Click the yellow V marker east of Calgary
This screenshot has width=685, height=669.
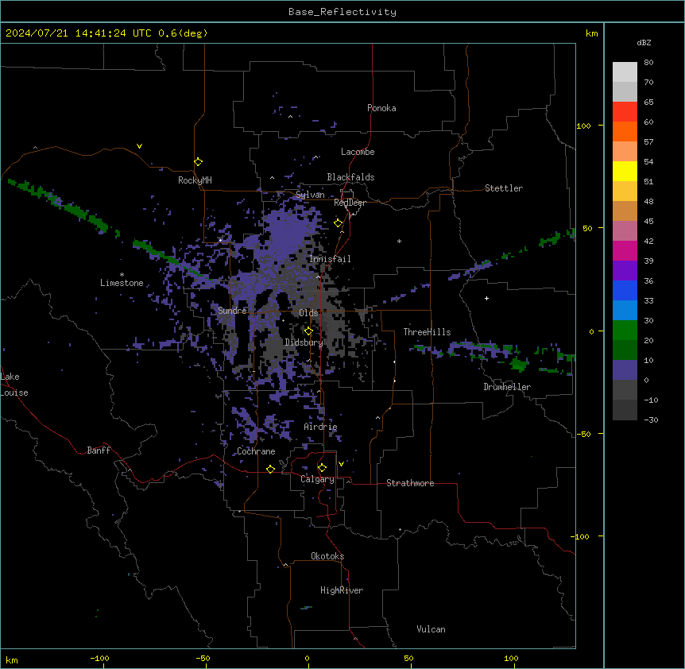(x=341, y=464)
